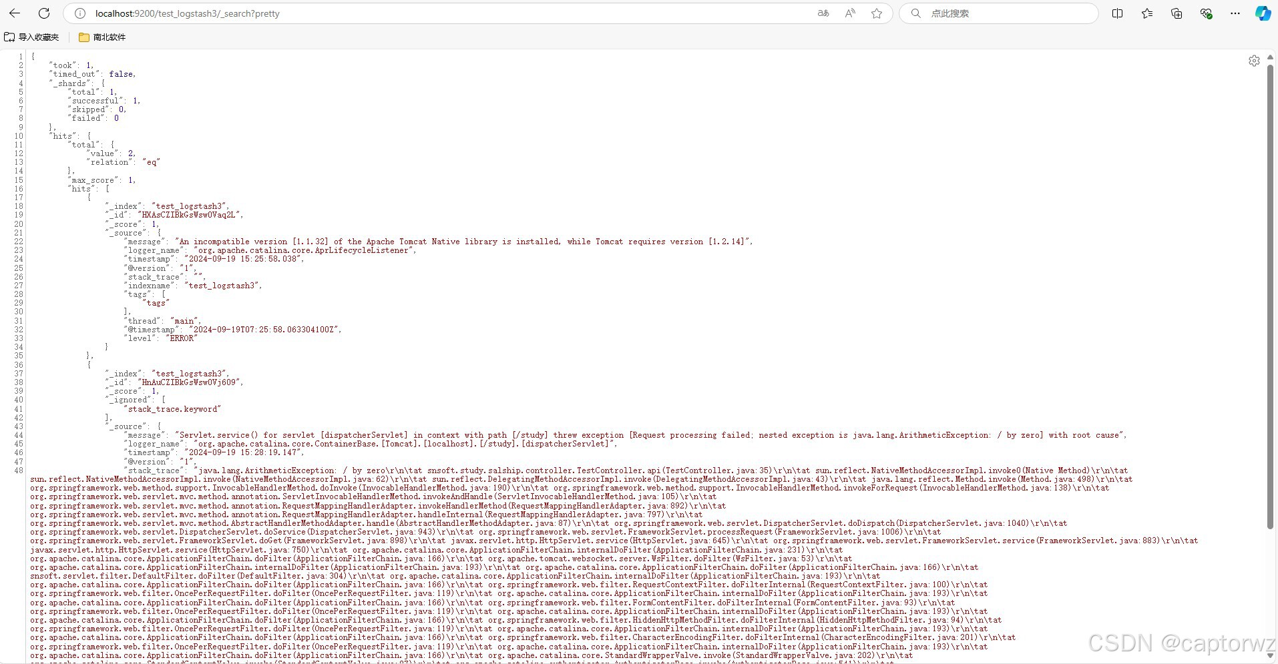1278x664 pixels.
Task: Click the @timestamp 2024-09-19T07:25:58 value
Action: pyautogui.click(x=264, y=330)
